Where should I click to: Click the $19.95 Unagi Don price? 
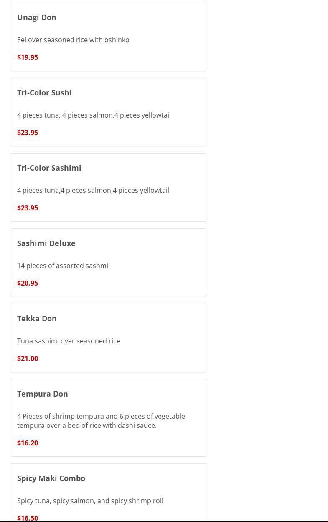(28, 57)
